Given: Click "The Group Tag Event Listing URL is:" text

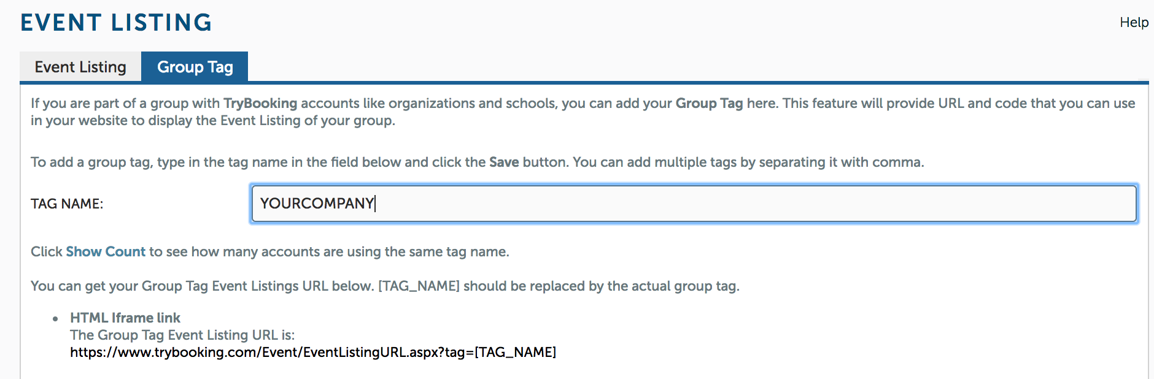Looking at the screenshot, I should (182, 335).
